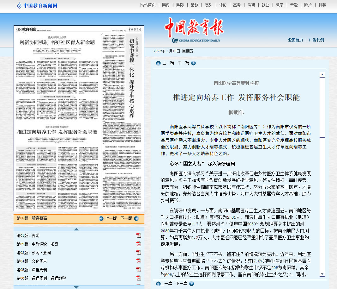This screenshot has width=337, height=289.
Task: Click top 下一篇 text link
Action: tap(183, 63)
